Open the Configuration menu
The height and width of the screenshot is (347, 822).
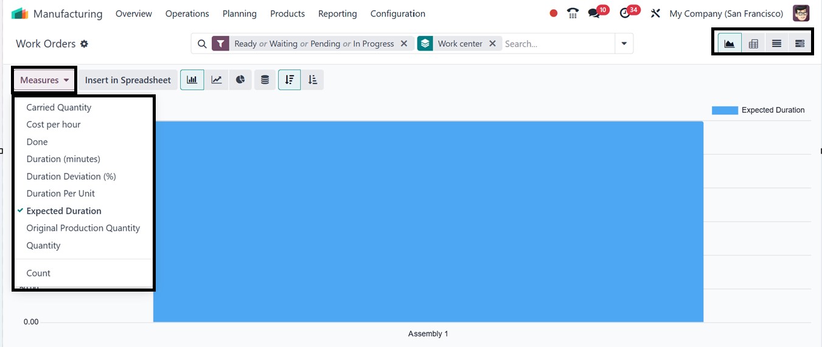(397, 13)
